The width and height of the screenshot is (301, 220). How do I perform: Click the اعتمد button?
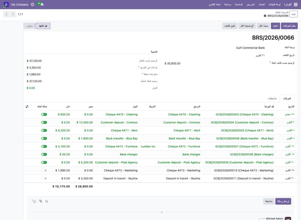point(275,26)
